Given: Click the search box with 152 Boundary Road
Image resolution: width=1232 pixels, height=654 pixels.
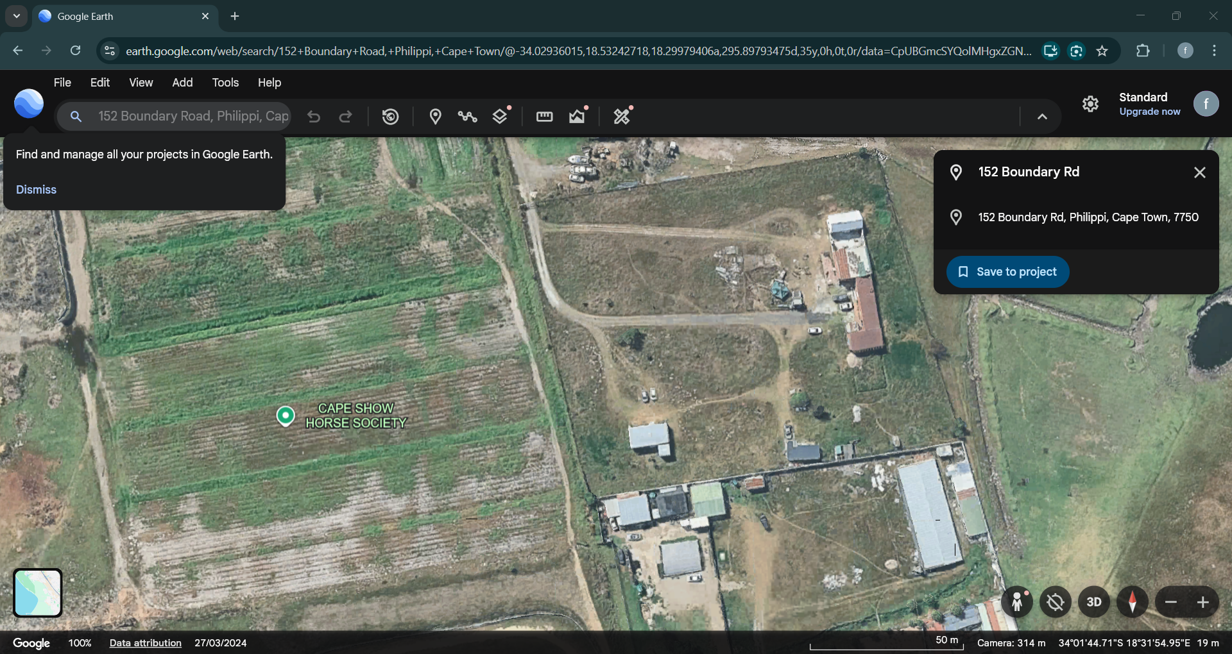Looking at the screenshot, I should (x=193, y=117).
